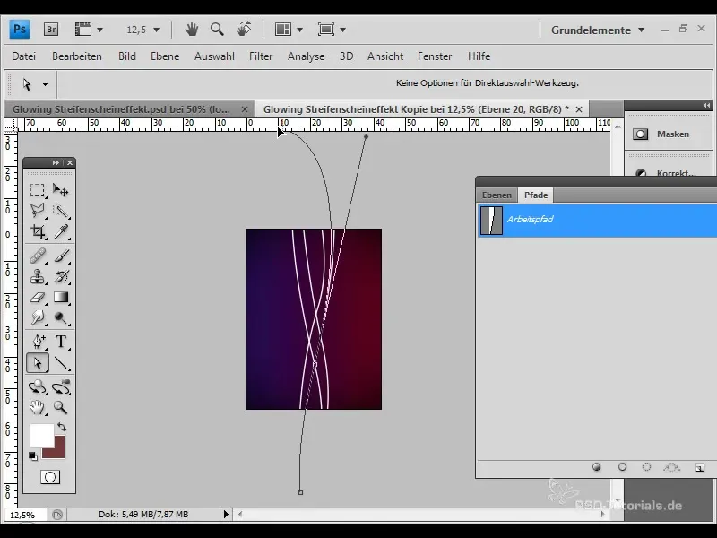Screen dimensions: 717x538
Task: Click the Hand tool in application bar
Action: tap(192, 30)
